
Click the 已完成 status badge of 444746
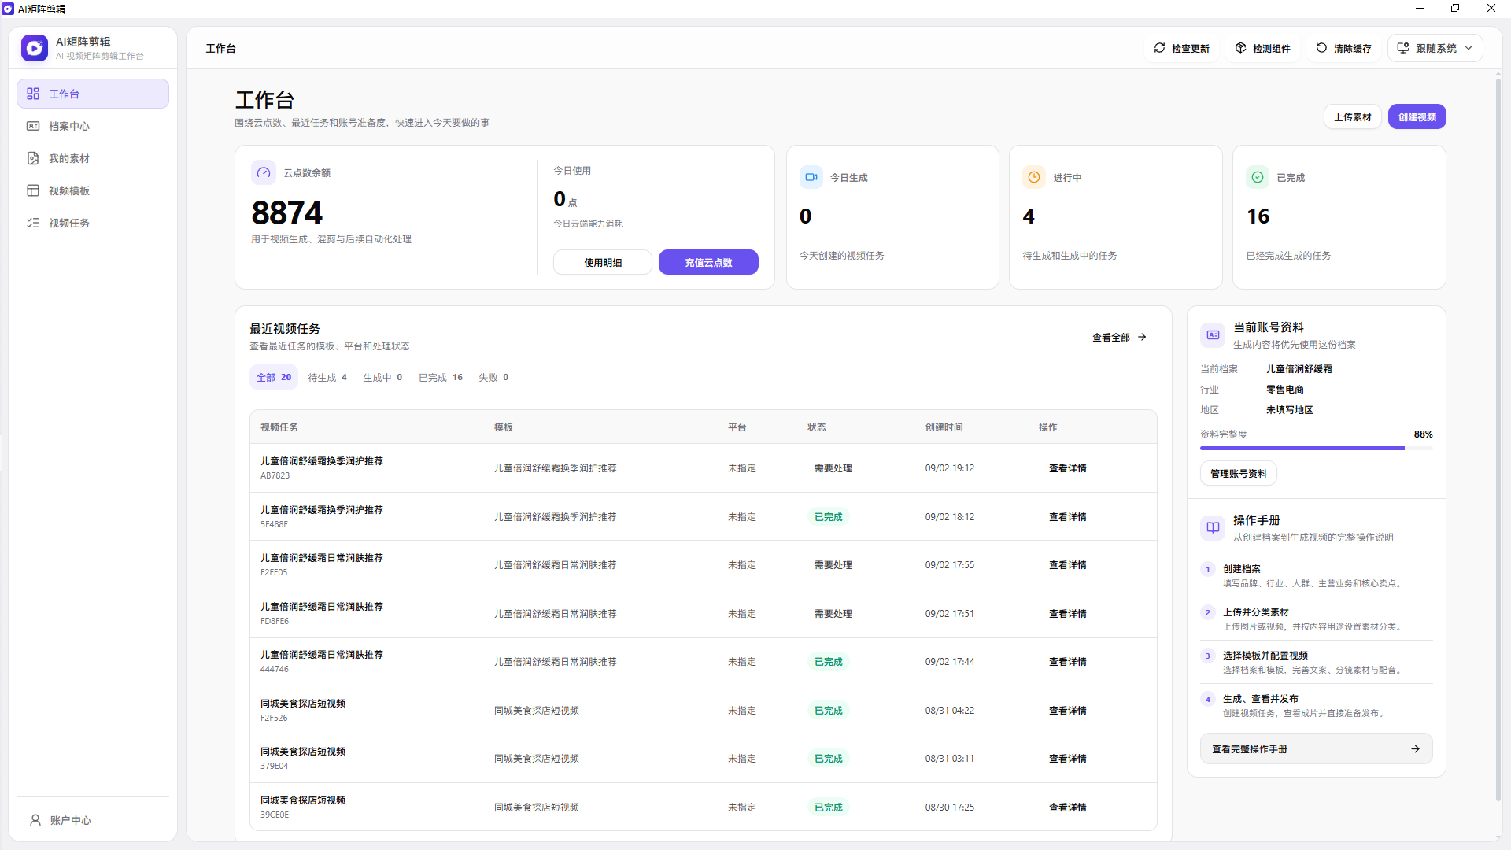[x=828, y=662]
